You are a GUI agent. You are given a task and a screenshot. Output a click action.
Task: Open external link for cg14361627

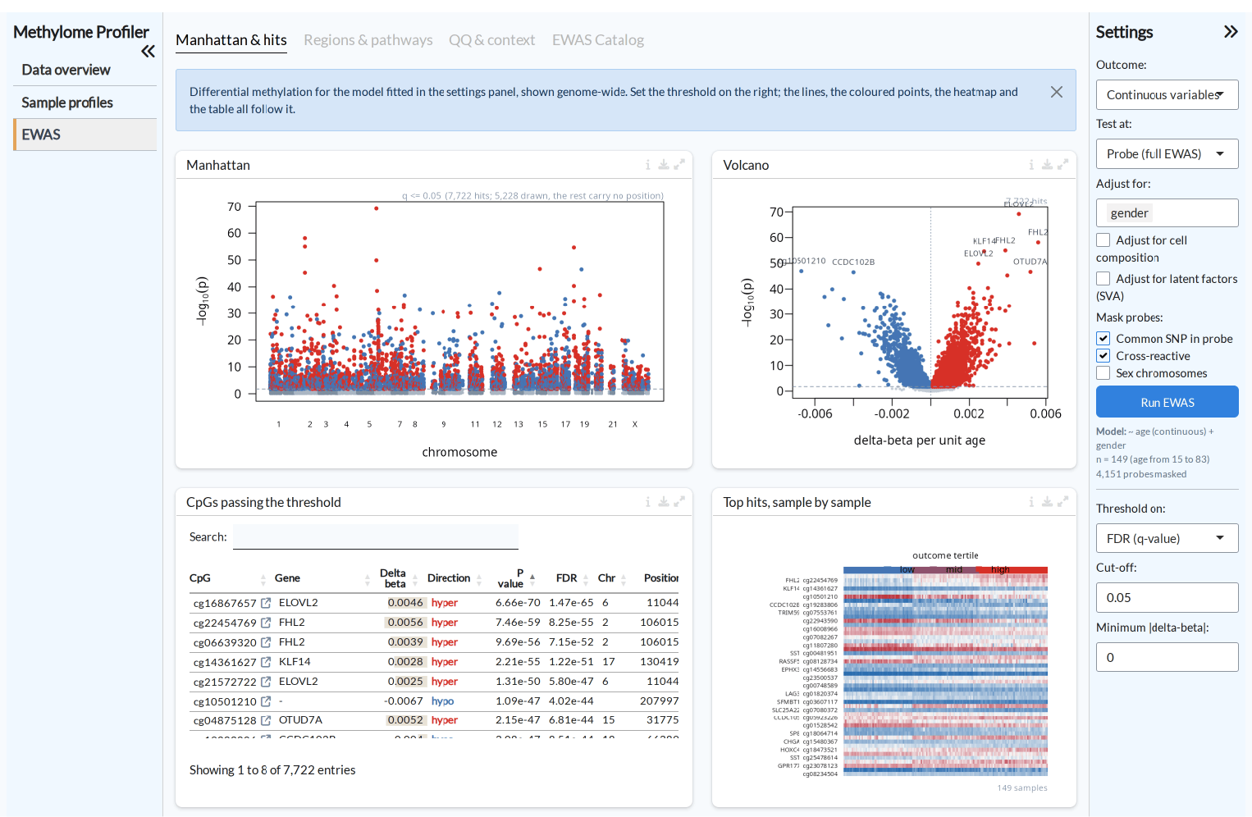point(266,663)
